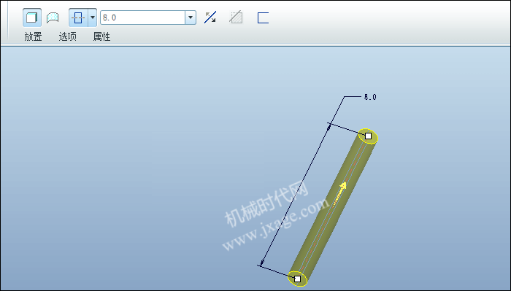Click the lower dimension extension line

(x=274, y=271)
